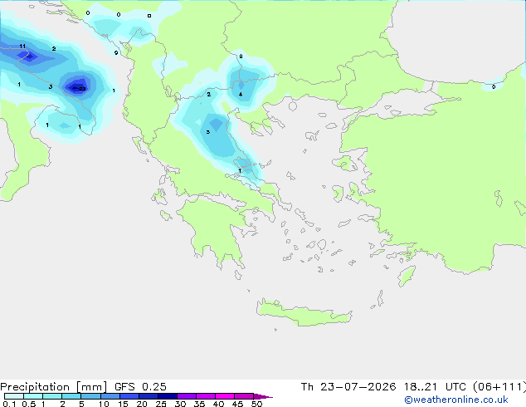
Task: Click the '5' legend scale label
Action: coord(81,404)
